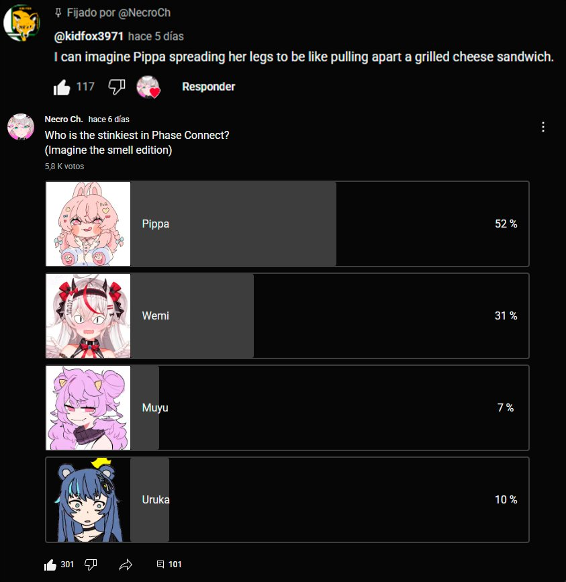Vote for Uruka in the poll
This screenshot has height=582, width=566.
coord(287,500)
